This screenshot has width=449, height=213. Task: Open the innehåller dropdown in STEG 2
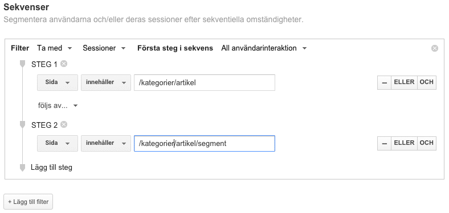coord(106,143)
